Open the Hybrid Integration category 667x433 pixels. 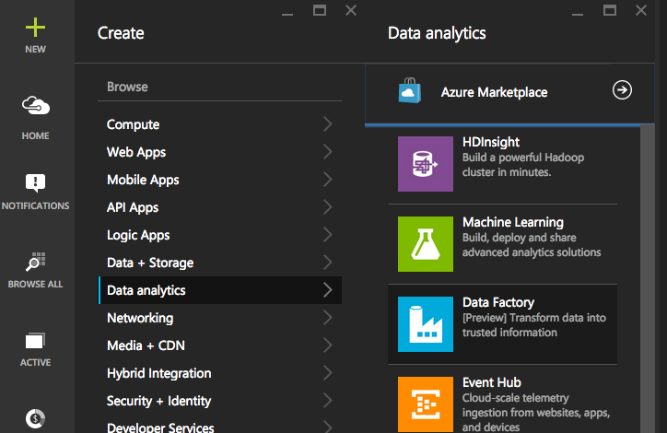coord(220,373)
